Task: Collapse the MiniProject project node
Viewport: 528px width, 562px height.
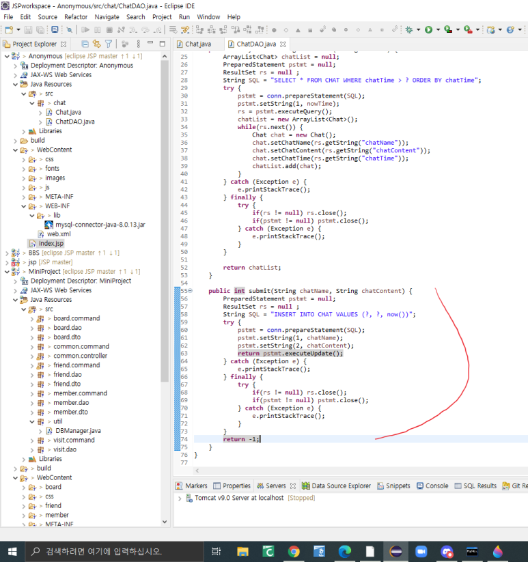Action: (7, 272)
